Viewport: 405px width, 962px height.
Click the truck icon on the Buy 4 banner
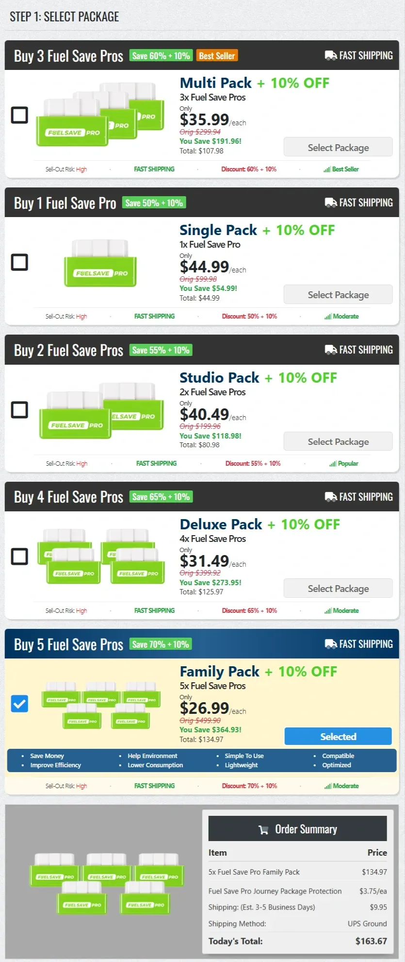(x=331, y=497)
